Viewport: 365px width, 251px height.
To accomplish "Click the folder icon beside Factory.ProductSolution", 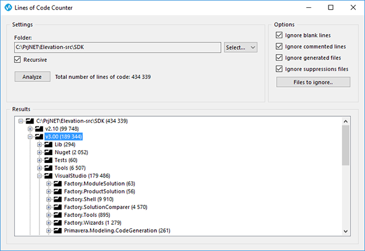I will (x=58, y=191).
